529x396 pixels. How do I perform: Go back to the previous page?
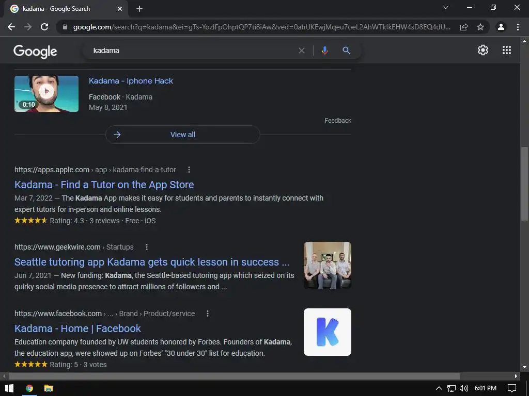[x=11, y=27]
